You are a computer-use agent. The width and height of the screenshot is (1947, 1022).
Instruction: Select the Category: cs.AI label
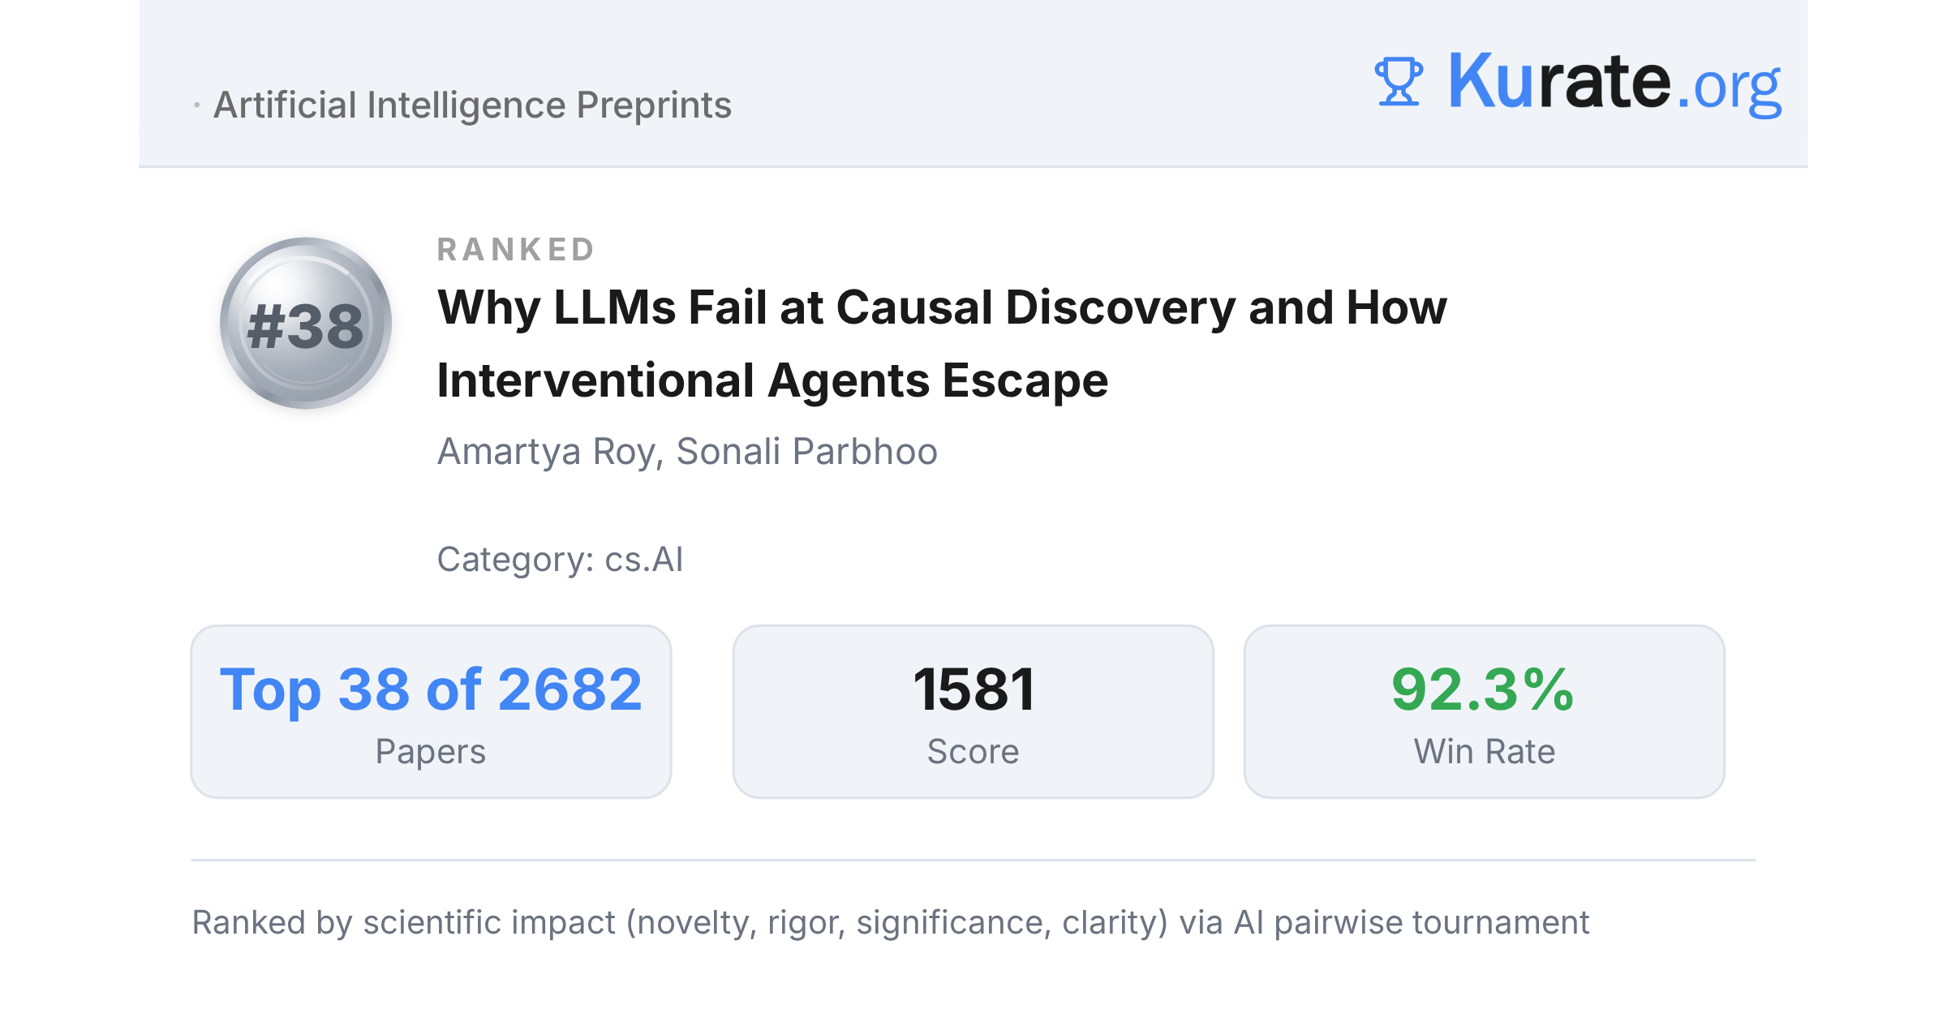(x=560, y=559)
